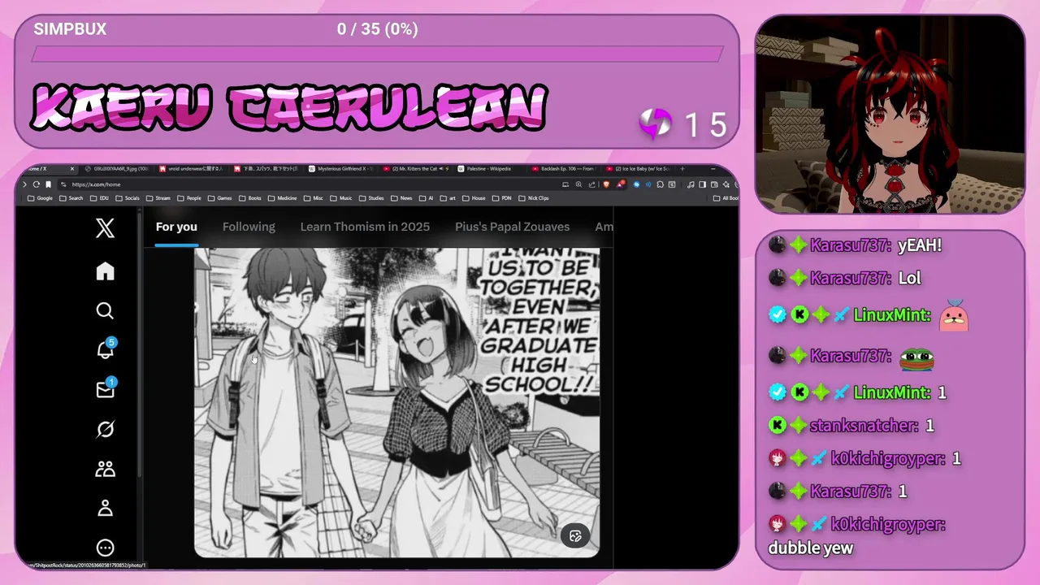Switch to the Mysterious Girlfriend X browser tab
Viewport: 1040px width, 585px height.
coord(342,169)
